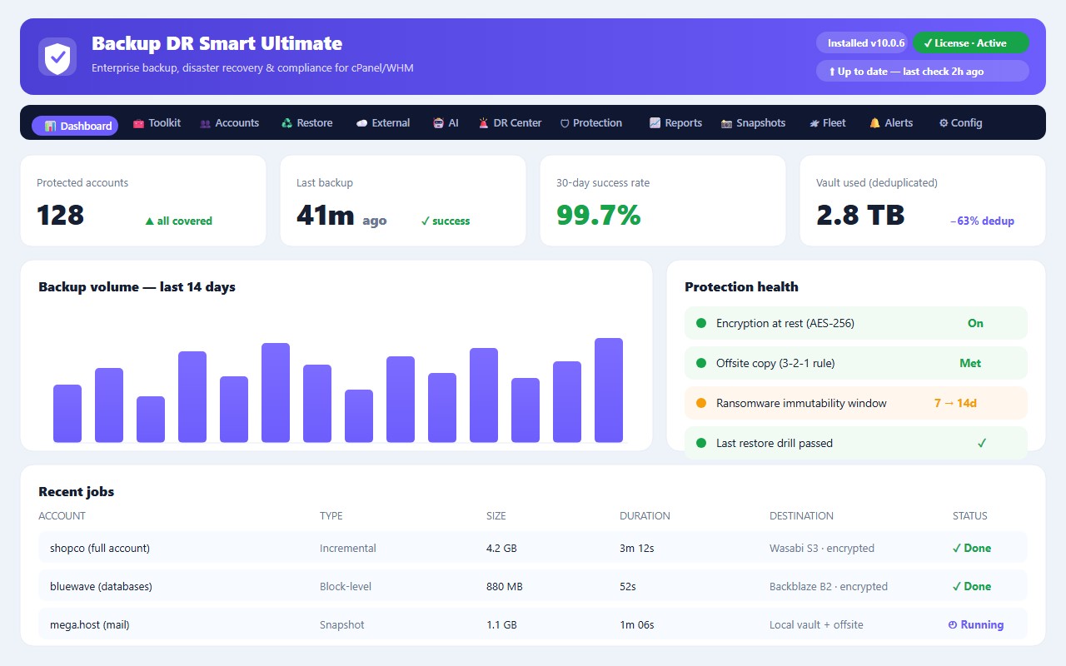
Task: Click the DURATION column header
Action: pos(645,516)
